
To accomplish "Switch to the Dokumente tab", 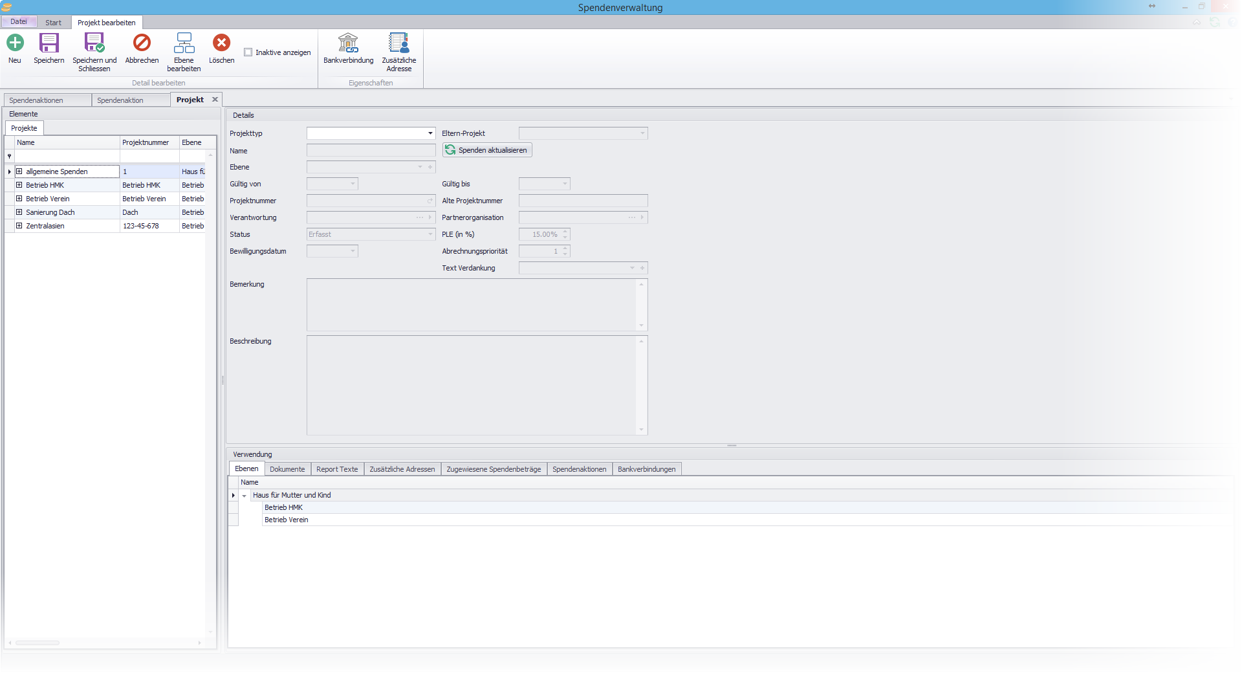I will [x=287, y=469].
